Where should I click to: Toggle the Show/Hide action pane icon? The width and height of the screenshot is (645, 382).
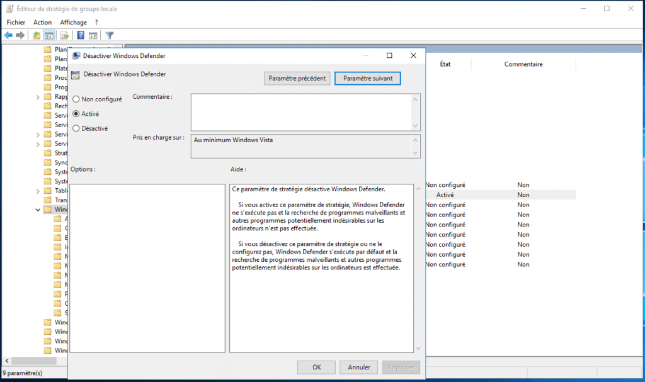(x=93, y=35)
